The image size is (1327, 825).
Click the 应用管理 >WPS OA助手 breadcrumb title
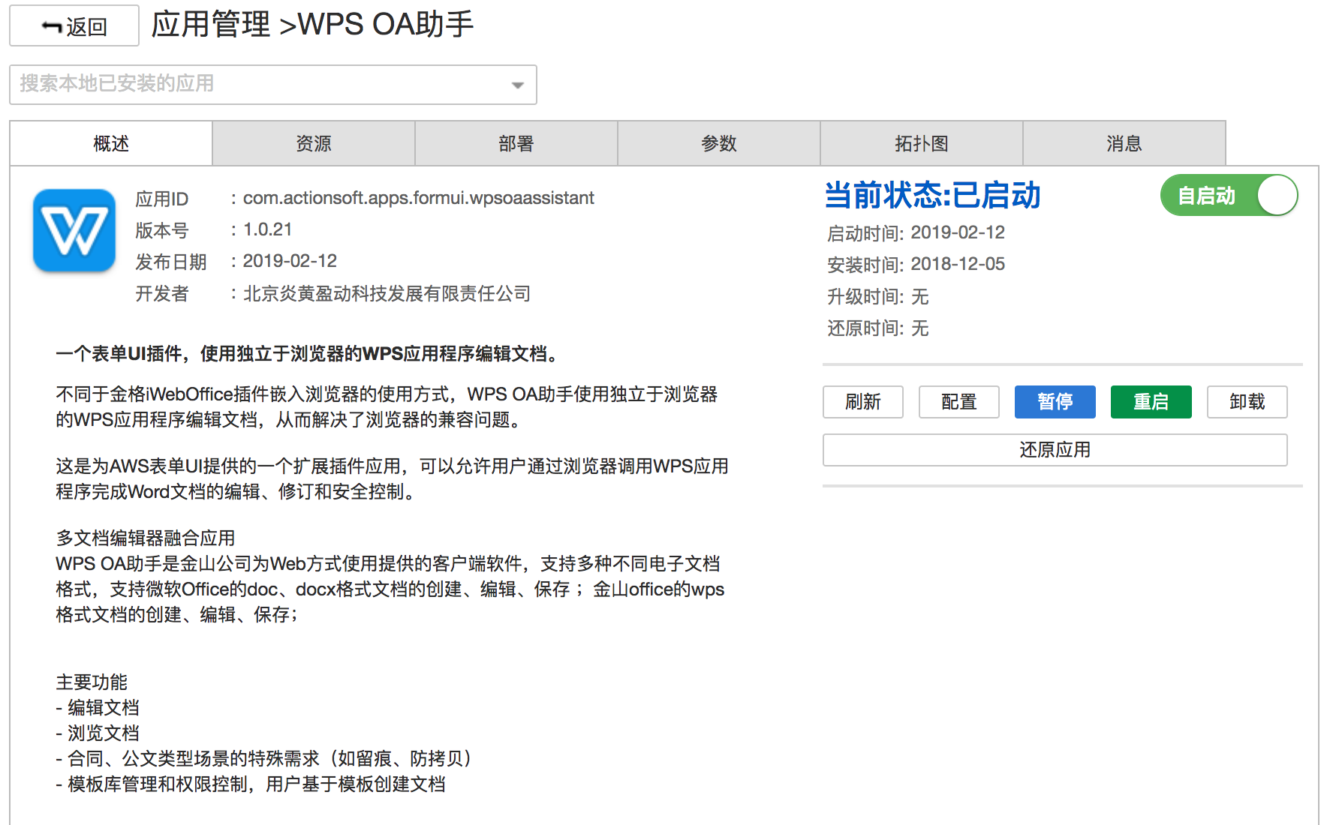(313, 25)
